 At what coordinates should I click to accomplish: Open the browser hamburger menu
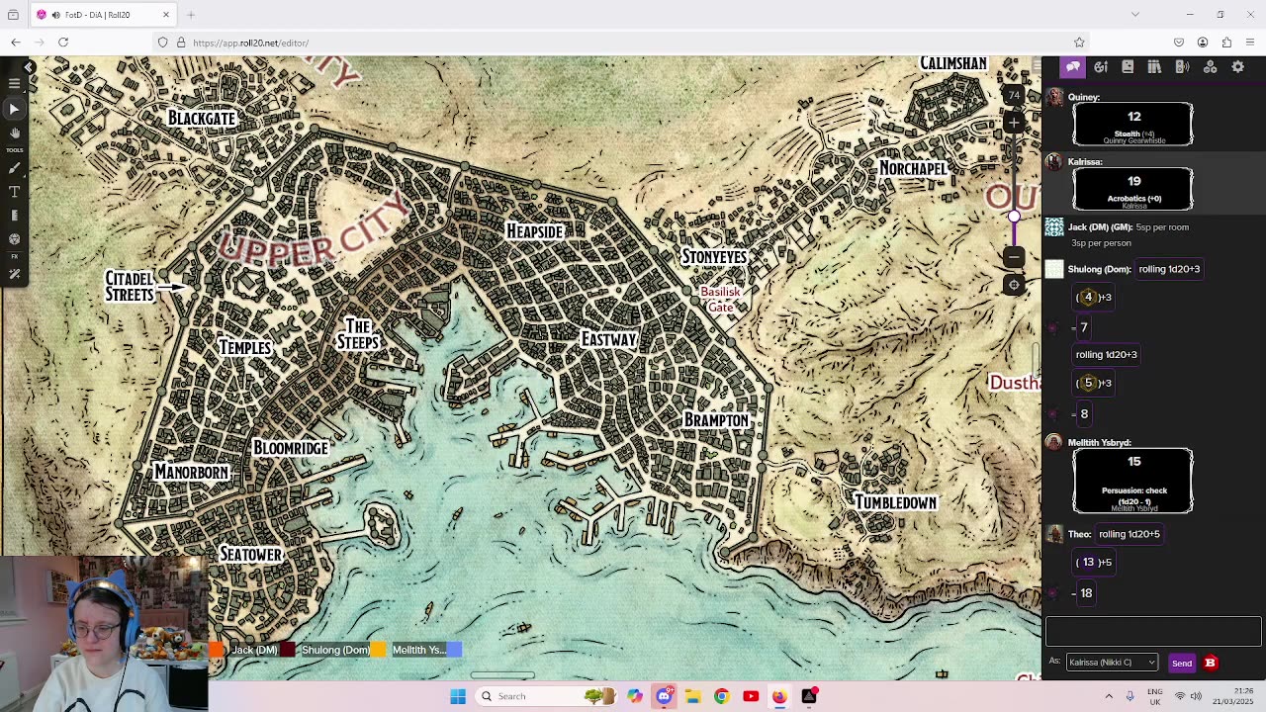1250,43
